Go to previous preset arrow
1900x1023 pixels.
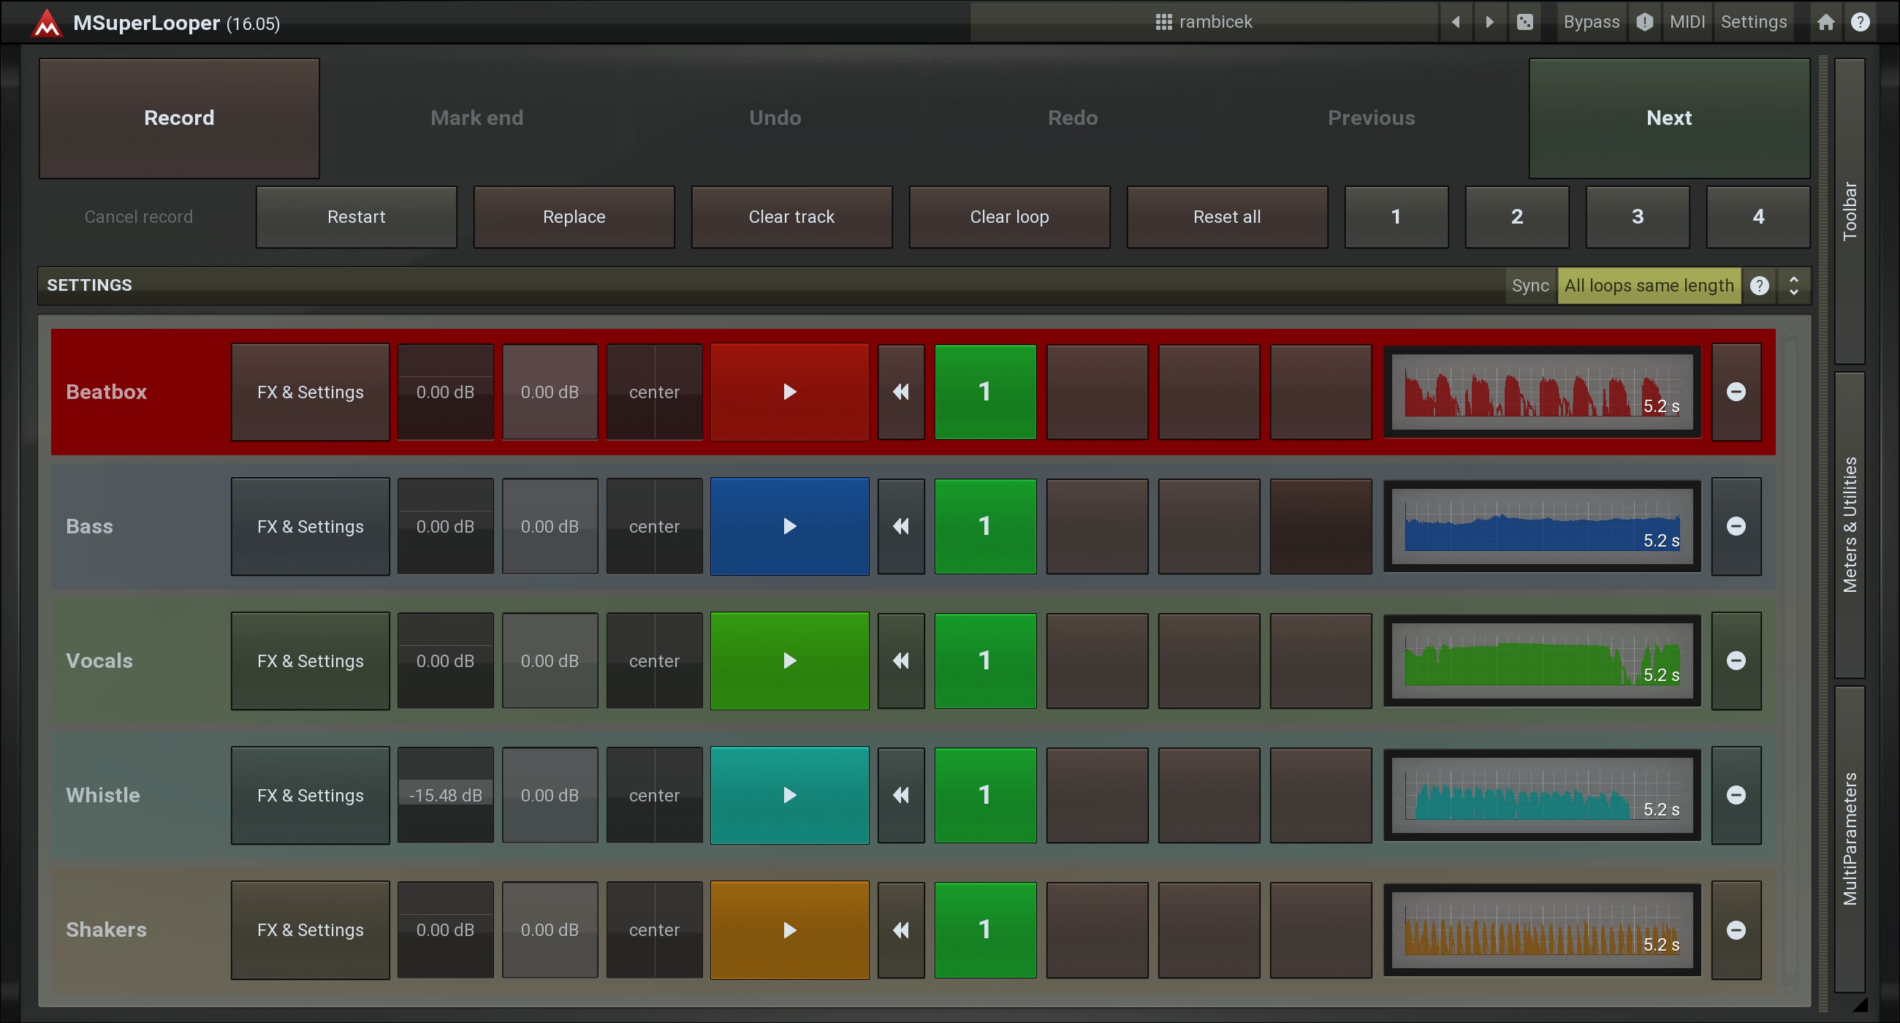[1455, 22]
